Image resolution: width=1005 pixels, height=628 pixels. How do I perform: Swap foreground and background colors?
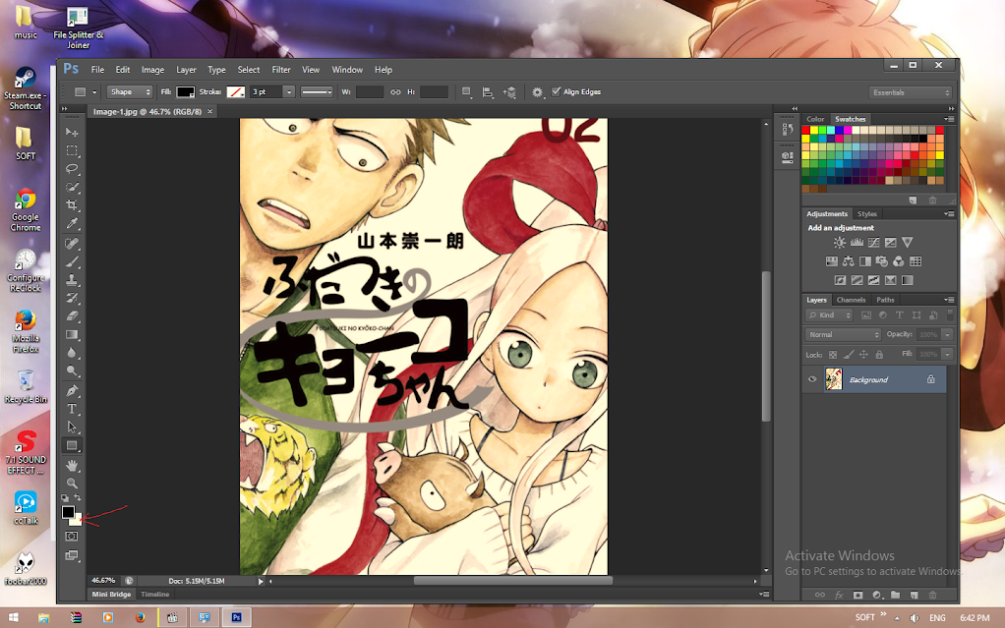[x=78, y=497]
